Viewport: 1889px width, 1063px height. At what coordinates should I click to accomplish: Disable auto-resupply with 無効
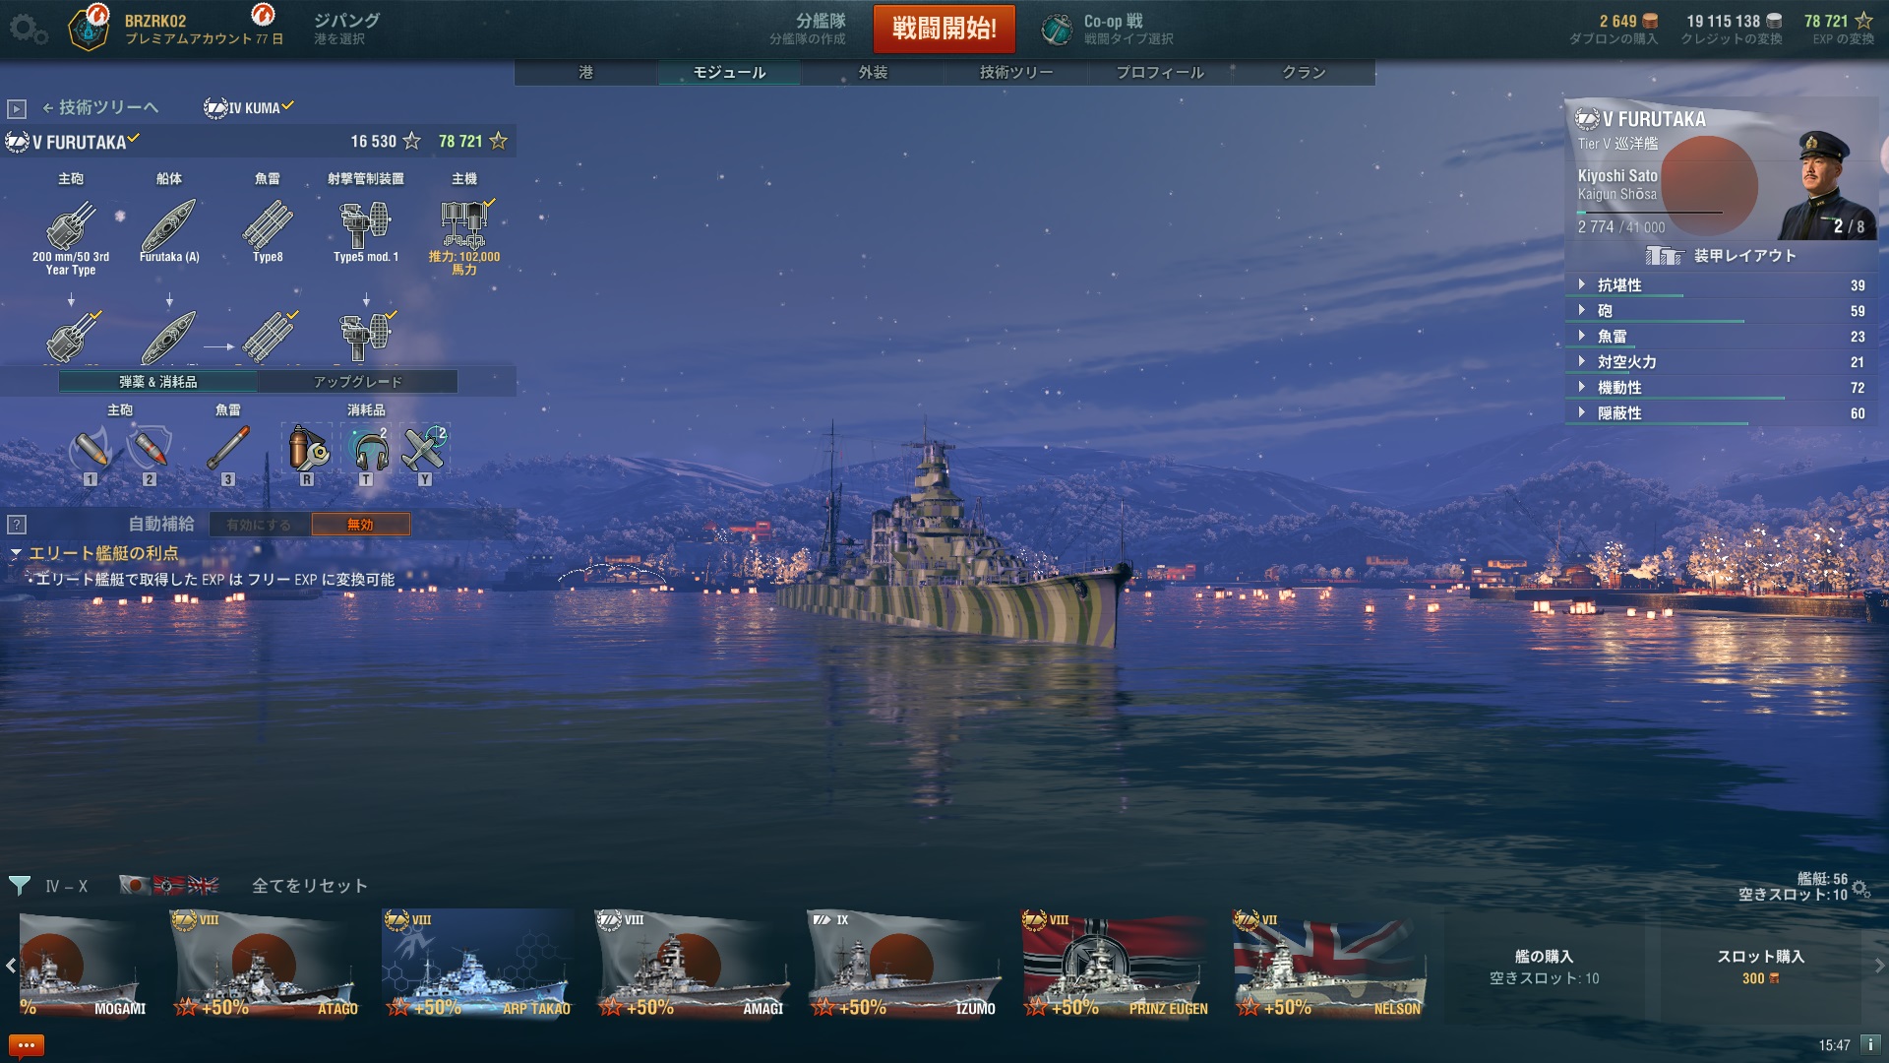(x=360, y=525)
